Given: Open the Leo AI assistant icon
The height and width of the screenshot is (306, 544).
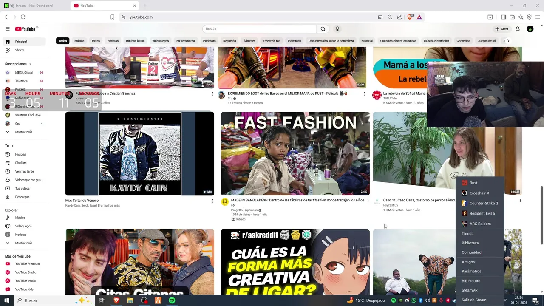Looking at the screenshot, I should click(x=521, y=17).
